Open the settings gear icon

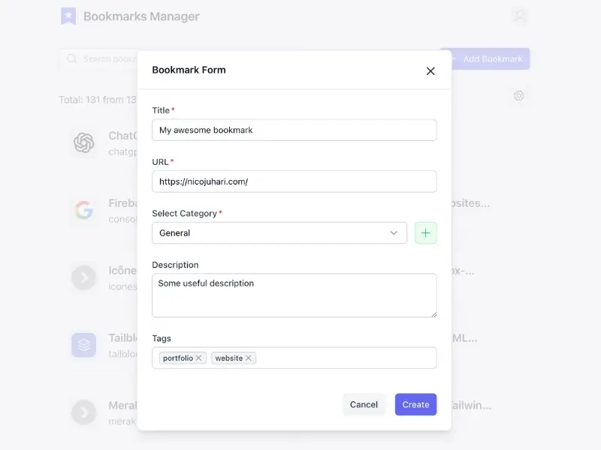click(x=519, y=96)
